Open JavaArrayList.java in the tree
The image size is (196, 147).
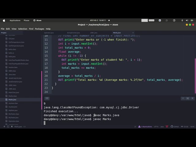point(15,78)
